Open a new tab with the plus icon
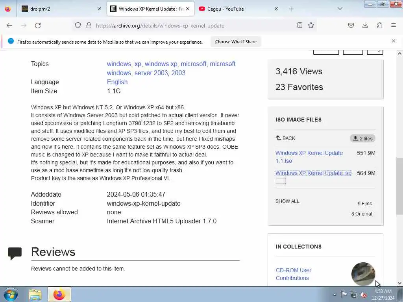Viewport: 403px width, 302px height. [x=291, y=9]
